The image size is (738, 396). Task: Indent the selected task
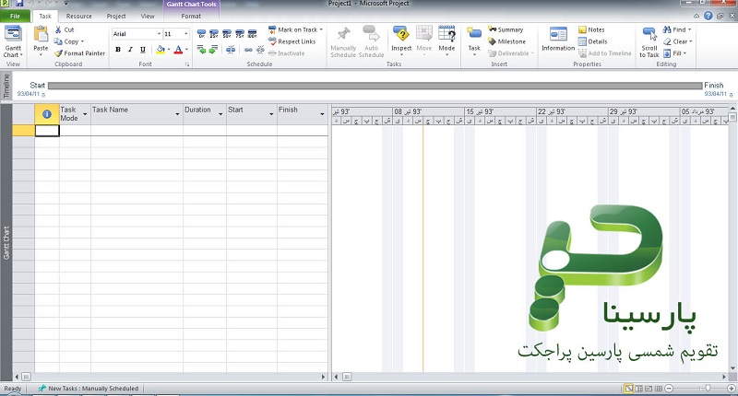(x=214, y=50)
